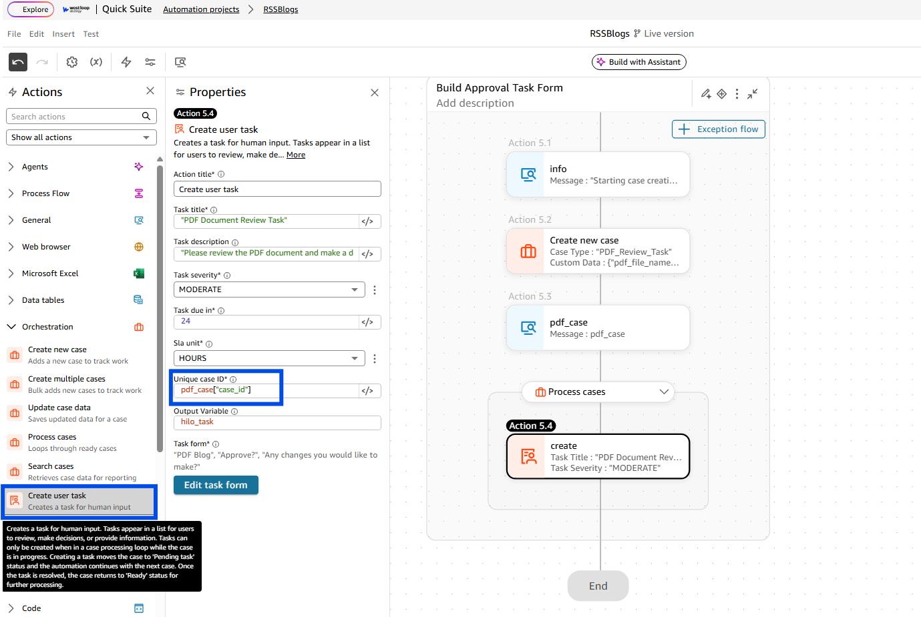Open options menu beside Task severity
The width and height of the screenshot is (921, 617).
(x=375, y=290)
